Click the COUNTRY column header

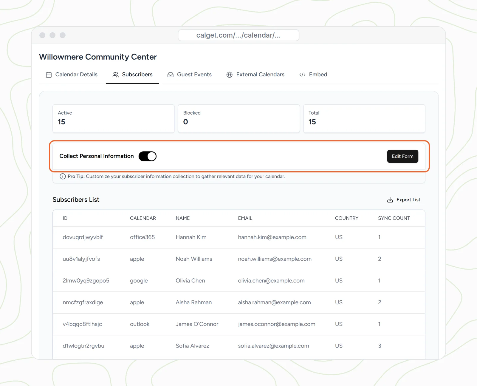pyautogui.click(x=346, y=218)
